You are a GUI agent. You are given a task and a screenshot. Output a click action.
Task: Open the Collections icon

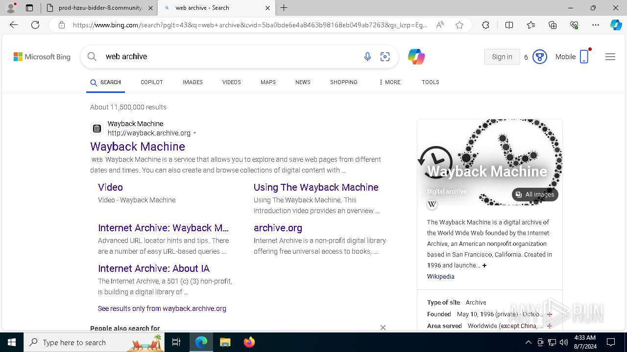click(x=553, y=25)
